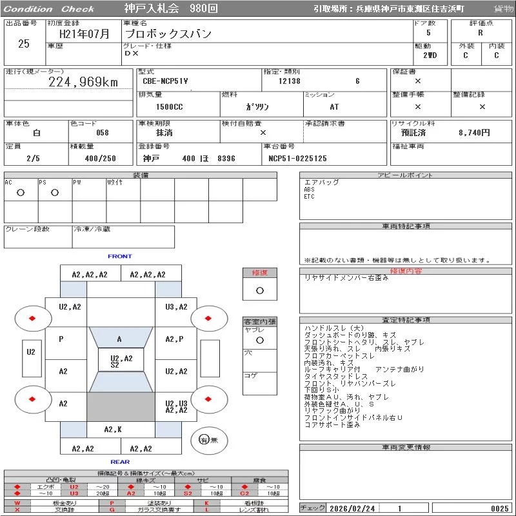Select the rear-left wheel diamond icon

(x=31, y=399)
